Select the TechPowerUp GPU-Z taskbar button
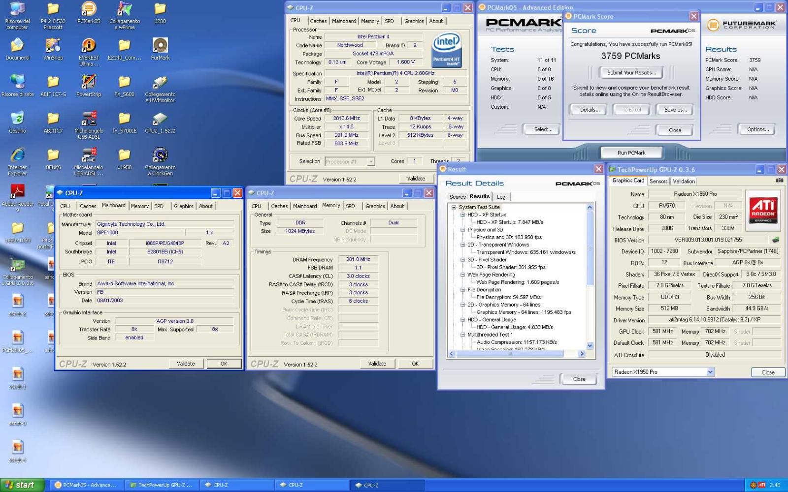 pyautogui.click(x=162, y=485)
